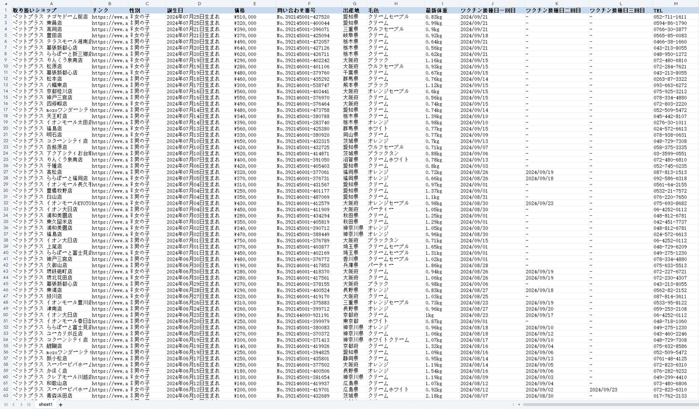Select cell ペットプラス ナゴヤドーム前店
The image size is (699, 409).
51,17
